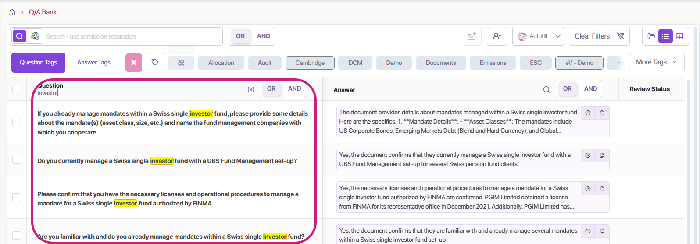Open the question about mandate details
This screenshot has height=244, width=700.
[173, 123]
